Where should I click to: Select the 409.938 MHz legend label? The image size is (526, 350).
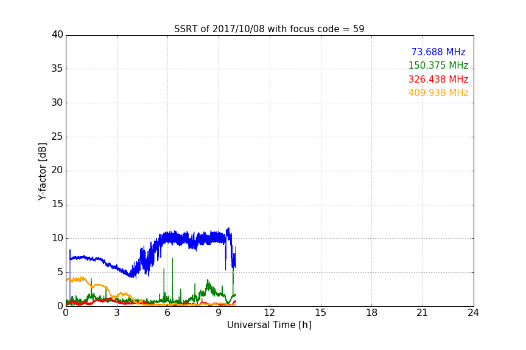pyautogui.click(x=438, y=93)
